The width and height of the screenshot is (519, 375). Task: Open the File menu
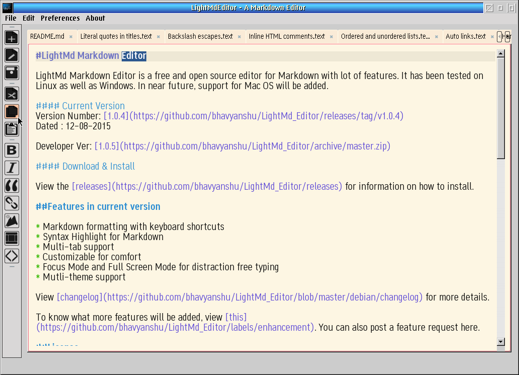tap(10, 18)
